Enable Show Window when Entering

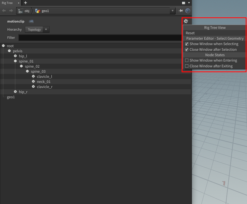point(187,60)
